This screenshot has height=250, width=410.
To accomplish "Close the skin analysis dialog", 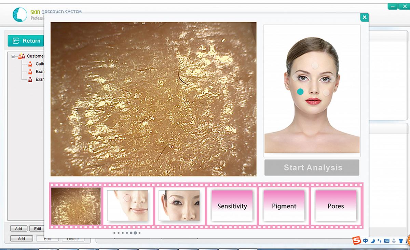I will coord(365,17).
